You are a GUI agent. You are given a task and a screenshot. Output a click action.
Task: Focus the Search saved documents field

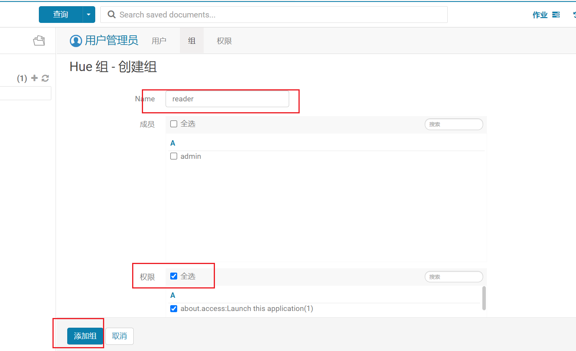point(274,15)
